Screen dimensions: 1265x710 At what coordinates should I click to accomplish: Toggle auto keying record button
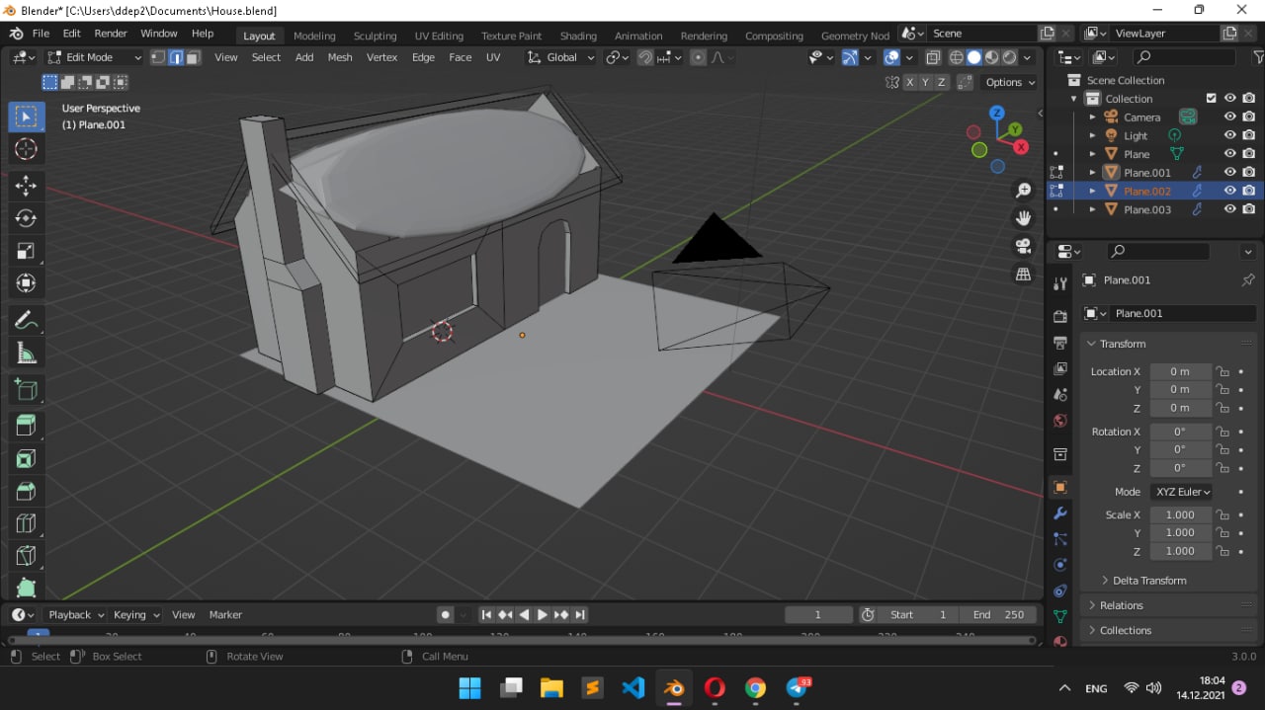pyautogui.click(x=445, y=614)
